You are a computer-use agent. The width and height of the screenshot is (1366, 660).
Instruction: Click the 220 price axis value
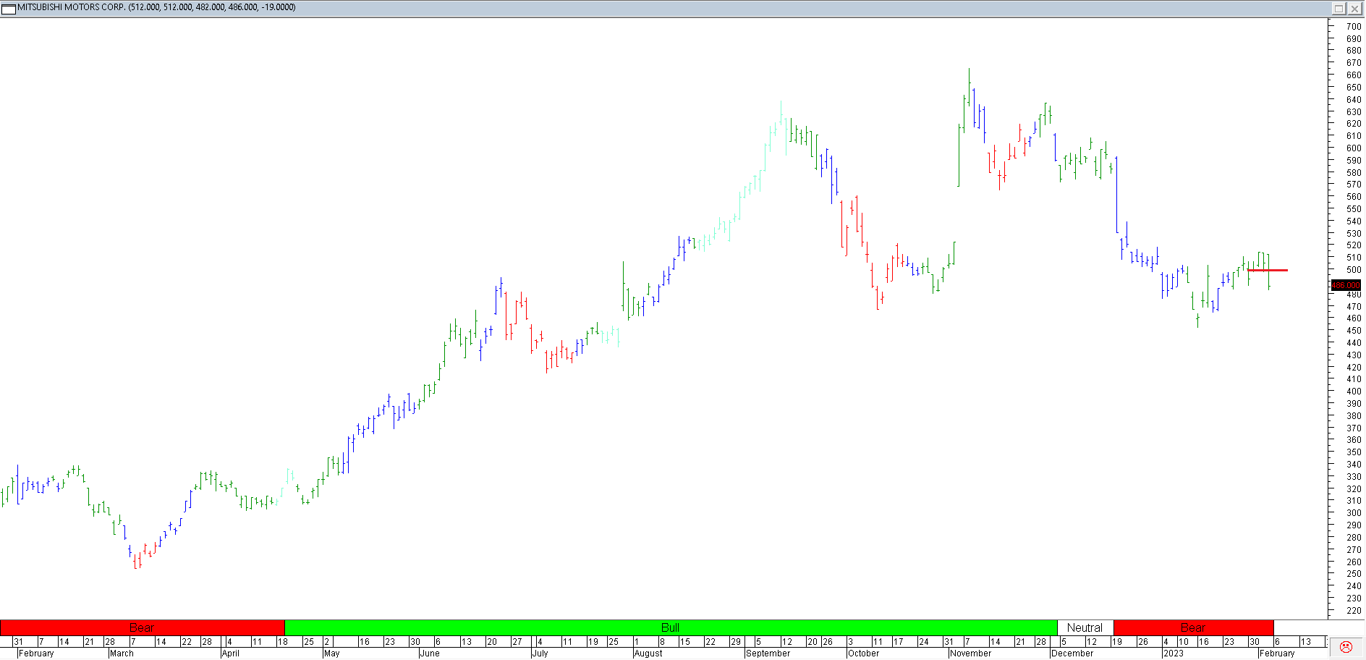pyautogui.click(x=1353, y=611)
